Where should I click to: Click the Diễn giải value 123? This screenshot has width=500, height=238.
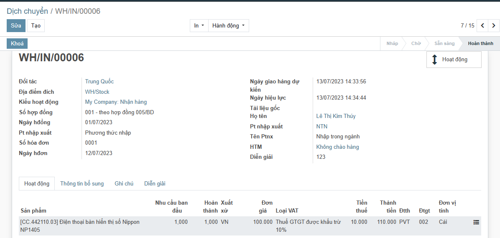click(x=321, y=157)
